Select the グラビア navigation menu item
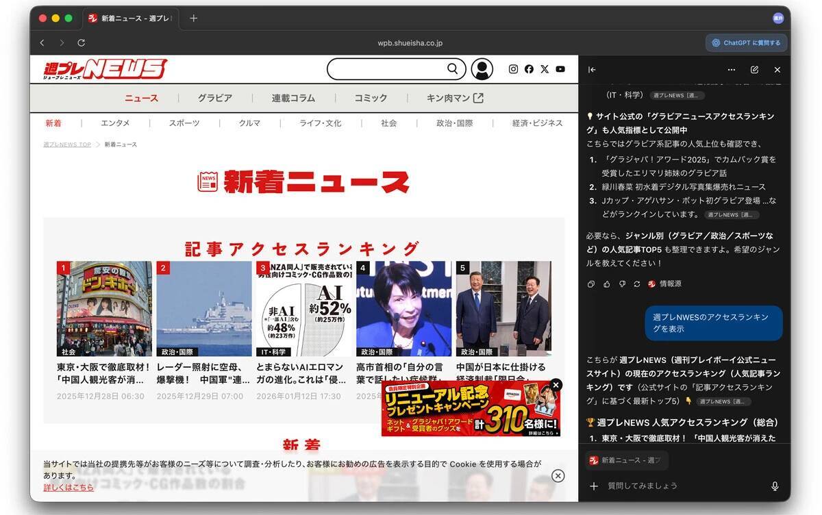Screen dimensions: 822x515 click(x=214, y=98)
